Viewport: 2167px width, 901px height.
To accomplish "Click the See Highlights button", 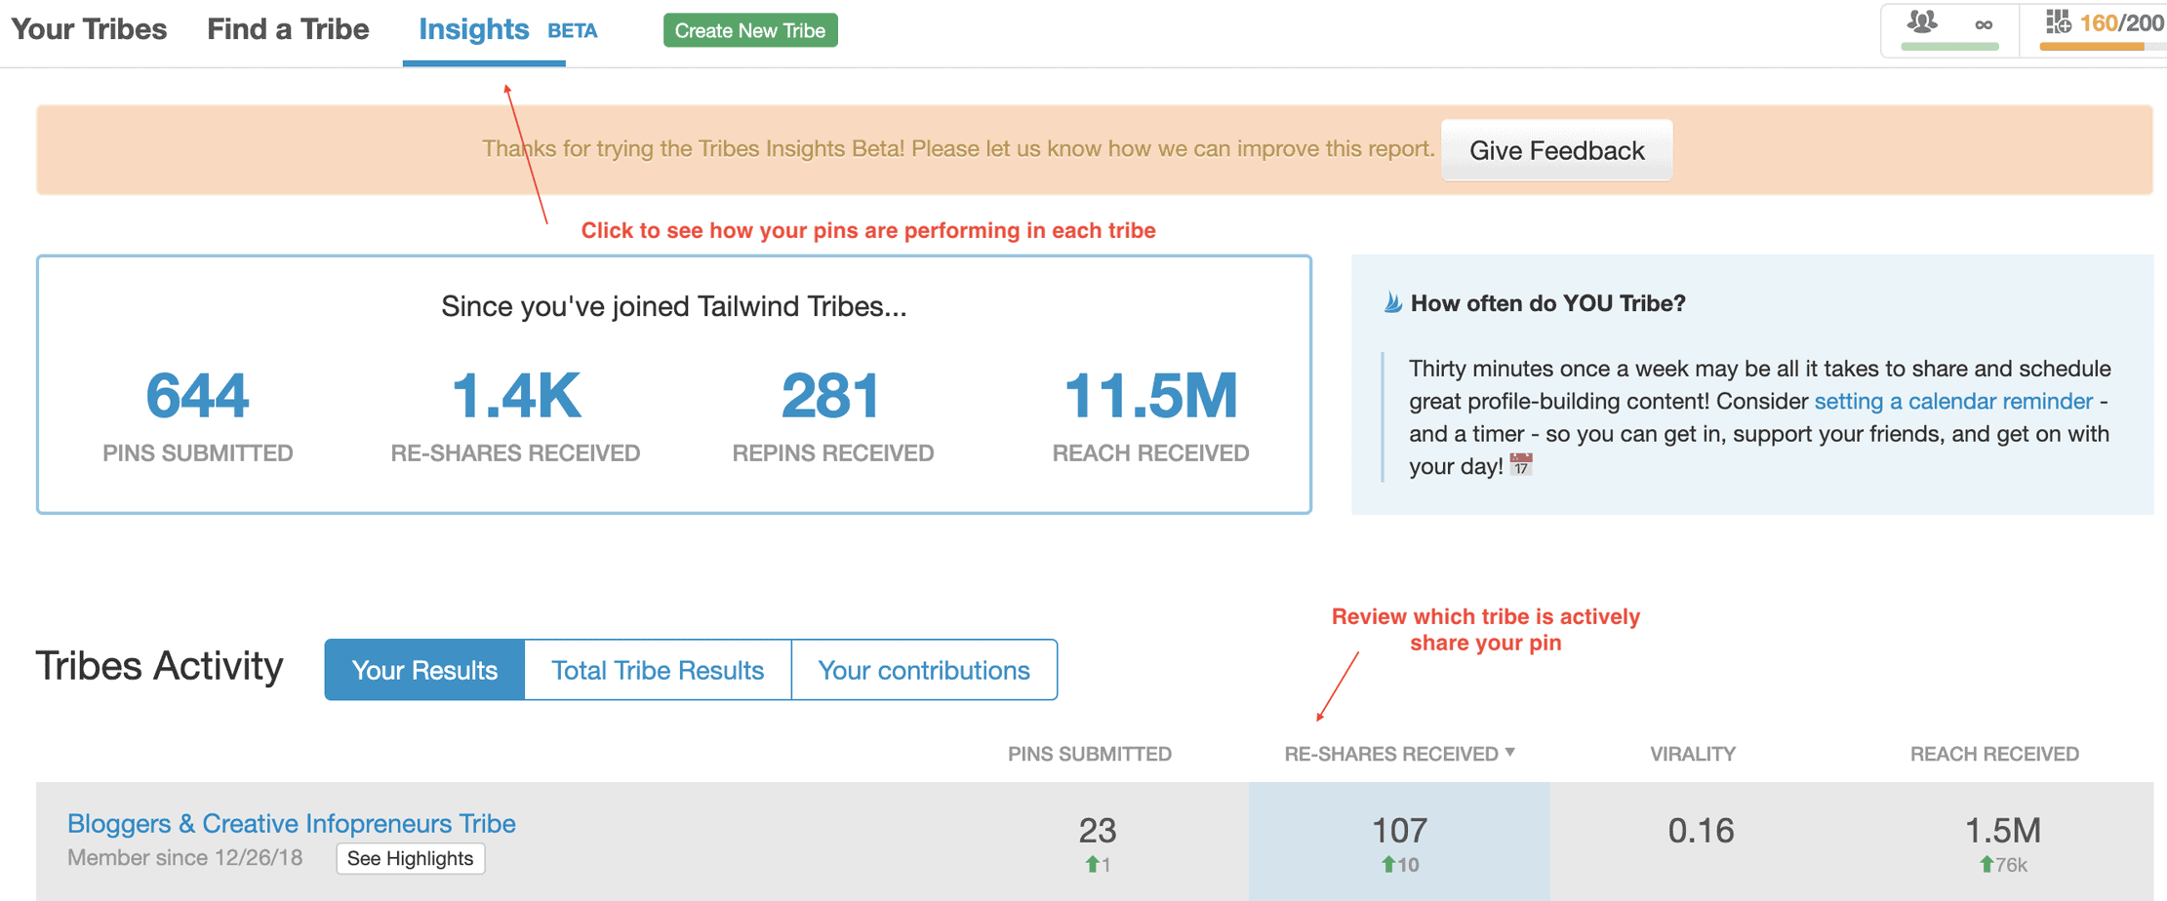I will pos(411,858).
